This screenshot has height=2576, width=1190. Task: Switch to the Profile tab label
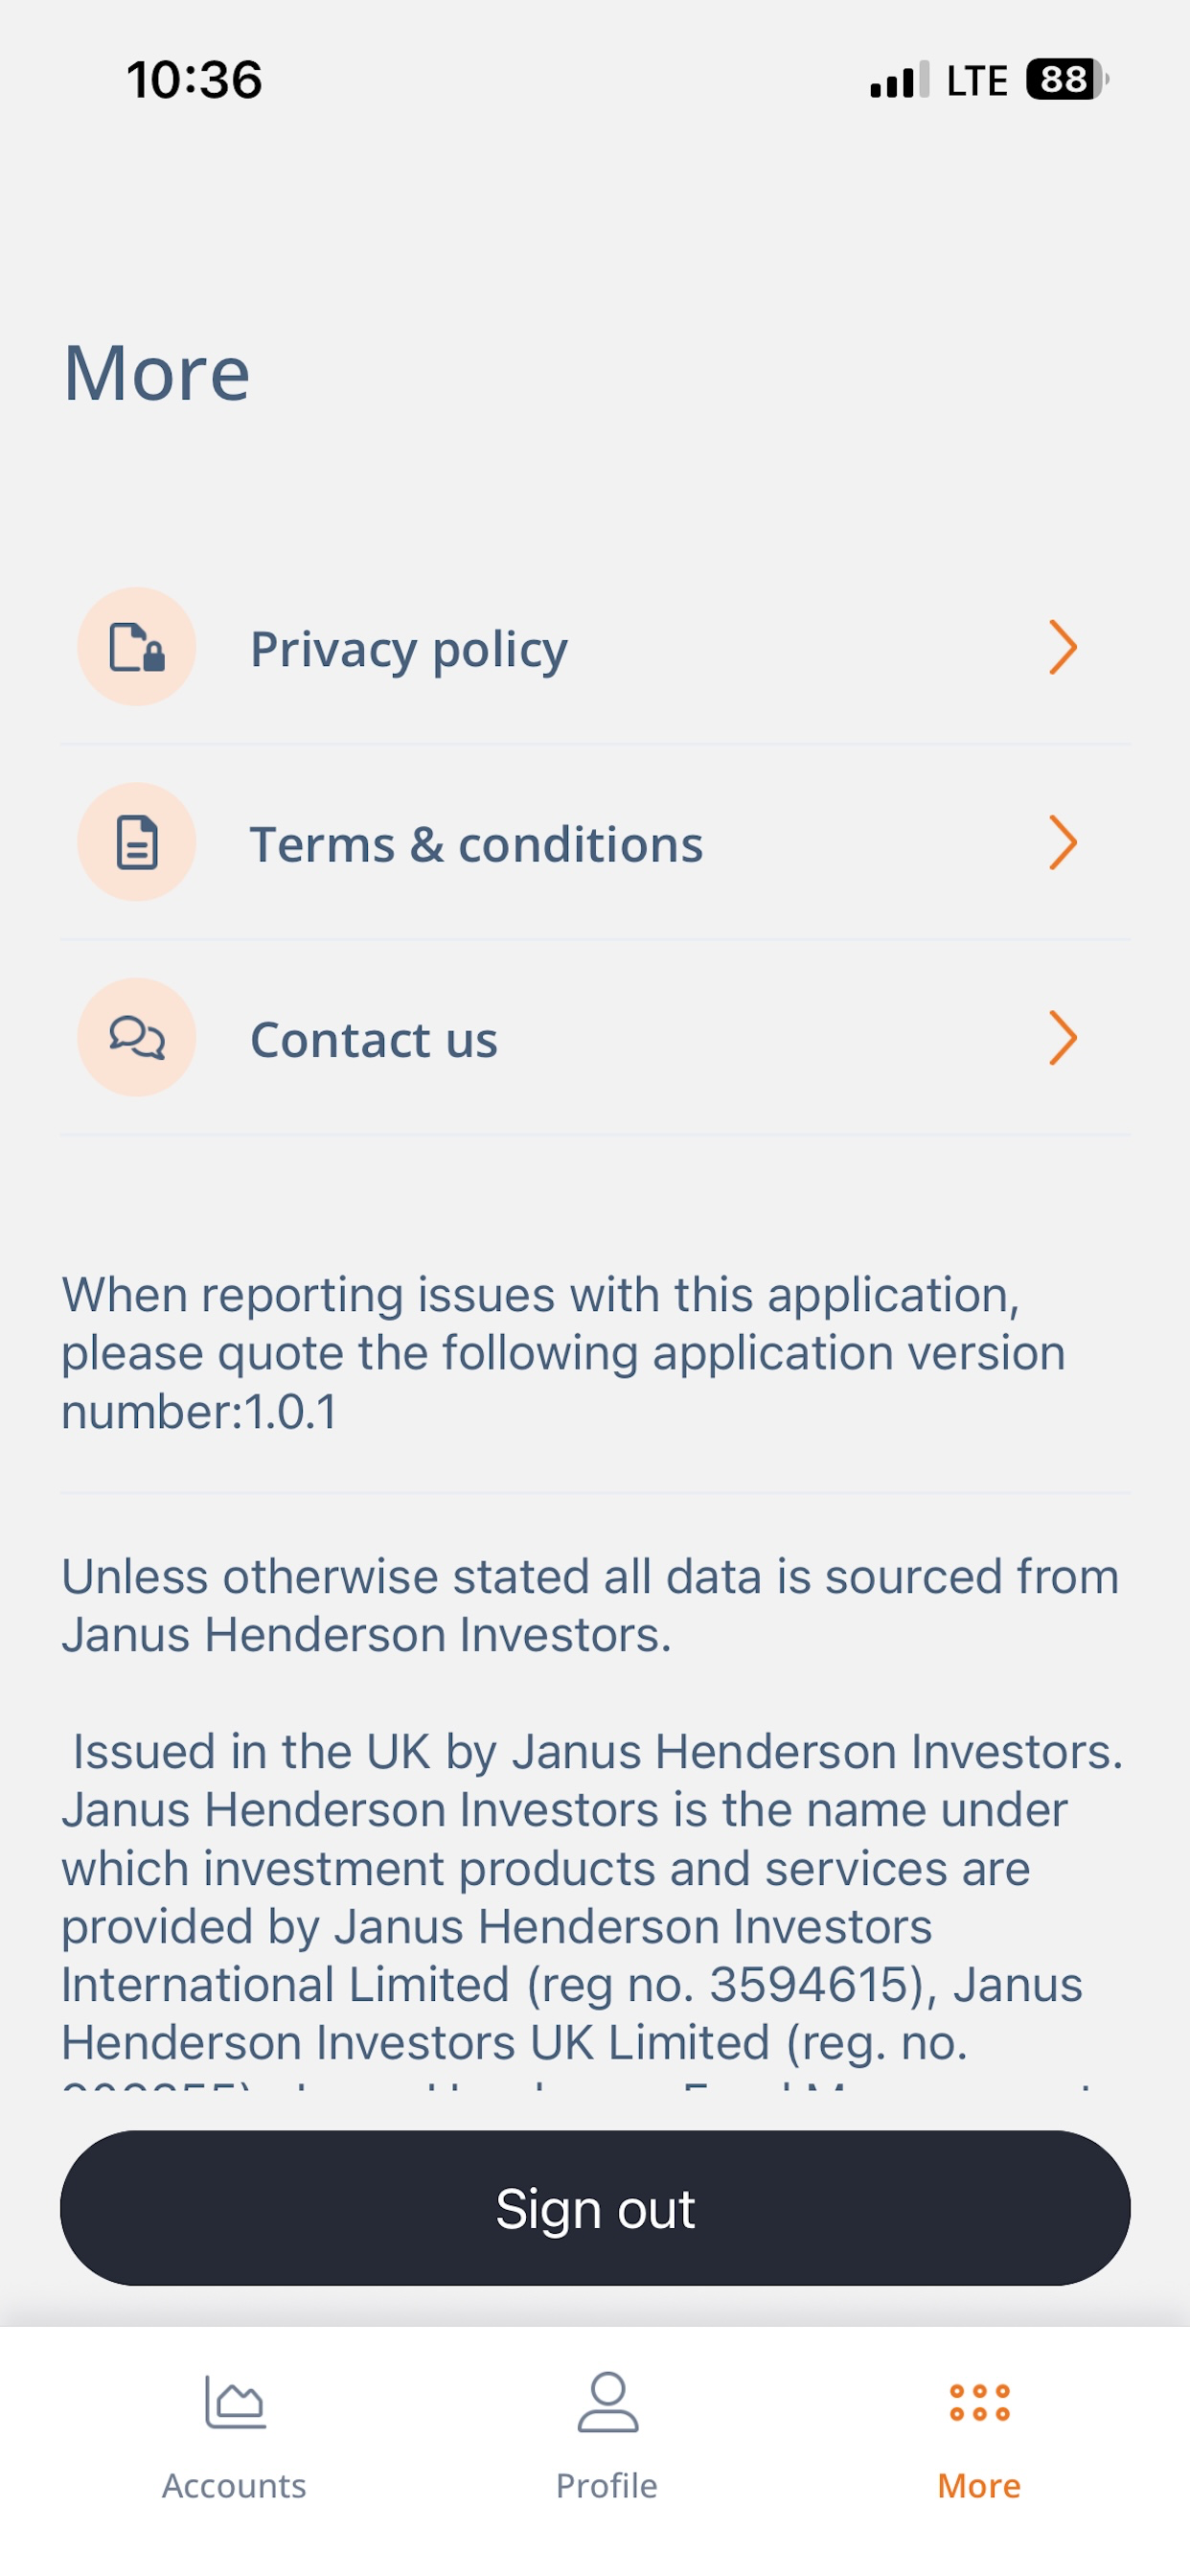click(607, 2486)
